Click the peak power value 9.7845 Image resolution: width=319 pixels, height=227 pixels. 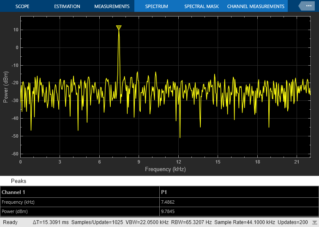[x=168, y=211]
